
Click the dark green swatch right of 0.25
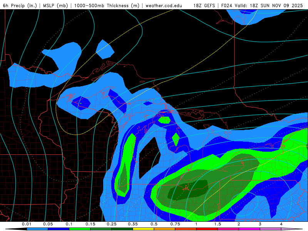(x=122, y=229)
